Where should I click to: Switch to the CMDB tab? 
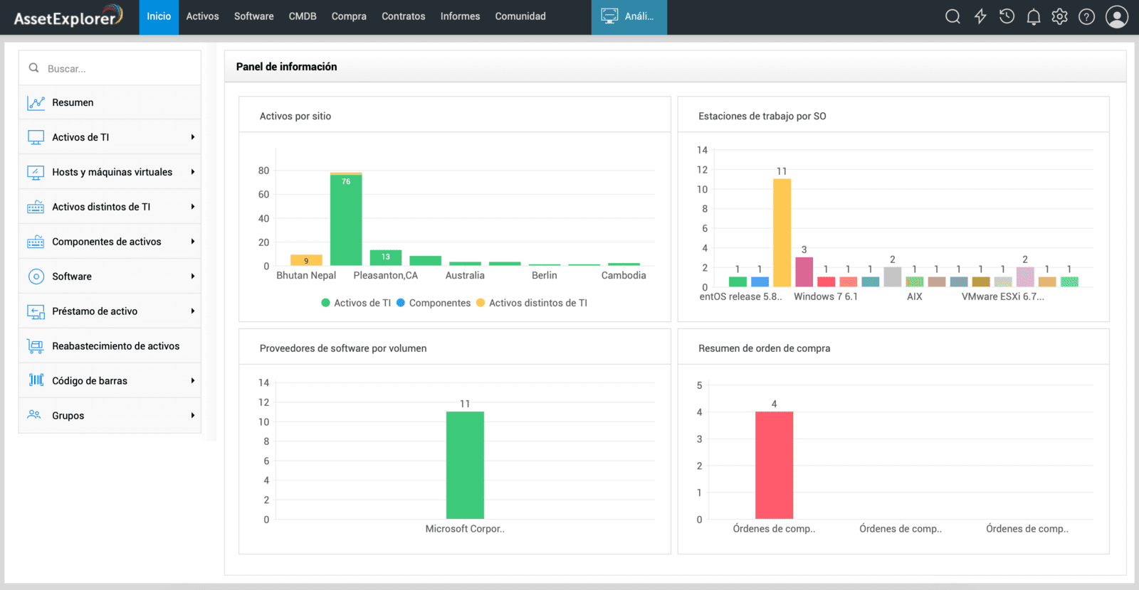303,16
